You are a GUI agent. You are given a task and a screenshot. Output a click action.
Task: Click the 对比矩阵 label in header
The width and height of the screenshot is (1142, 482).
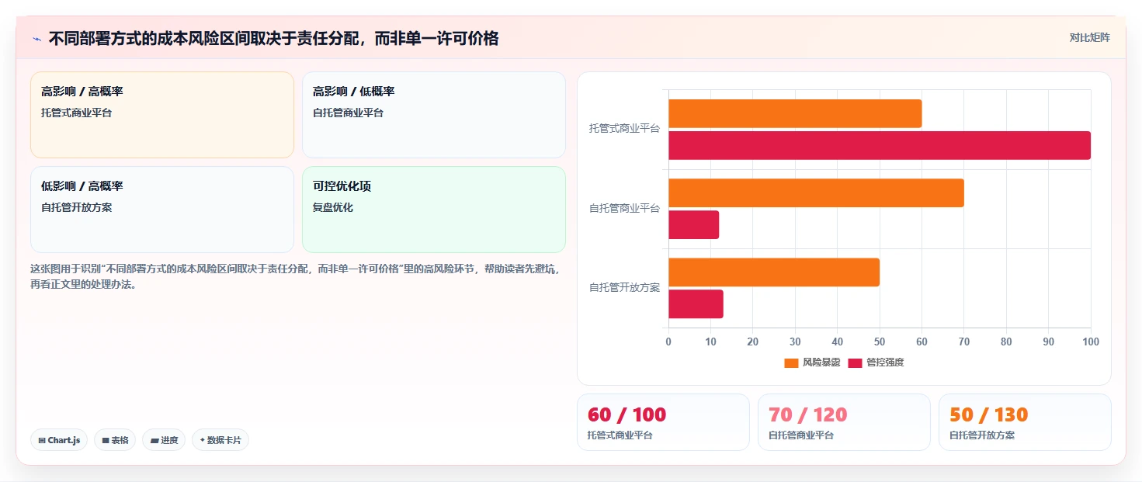(1089, 37)
